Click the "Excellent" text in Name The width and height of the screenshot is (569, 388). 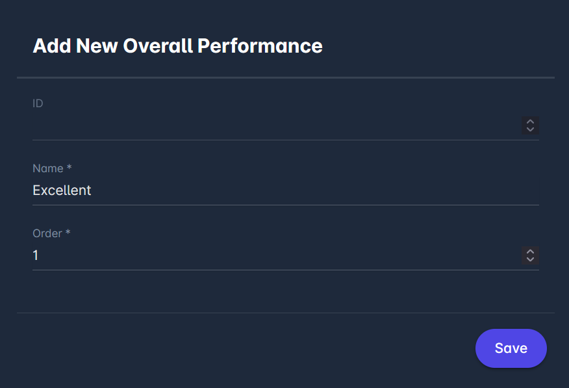(62, 190)
